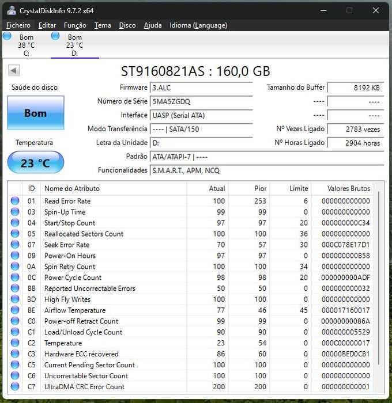Click the Padrão field ATA/ATAPI-7
The width and height of the screenshot is (392, 403).
point(267,157)
